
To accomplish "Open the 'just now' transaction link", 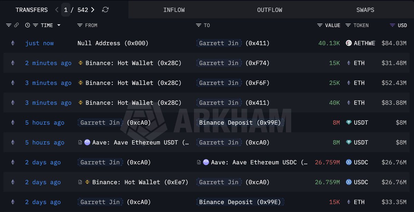I will click(x=39, y=43).
